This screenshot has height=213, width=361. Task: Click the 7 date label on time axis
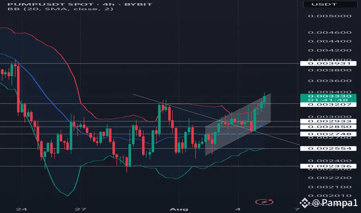click(297, 209)
